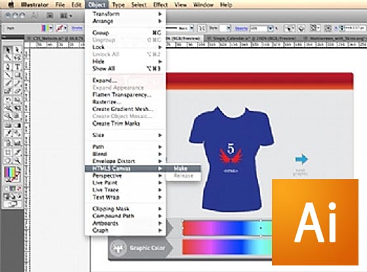Viewport: 367px width, 272px height.
Task: Click the Stroke link in control bar
Action: pos(77,28)
